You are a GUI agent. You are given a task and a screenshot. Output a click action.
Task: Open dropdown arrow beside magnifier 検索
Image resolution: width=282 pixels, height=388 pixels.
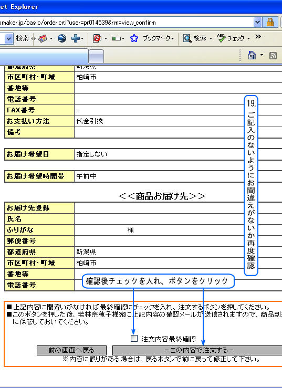(211, 39)
